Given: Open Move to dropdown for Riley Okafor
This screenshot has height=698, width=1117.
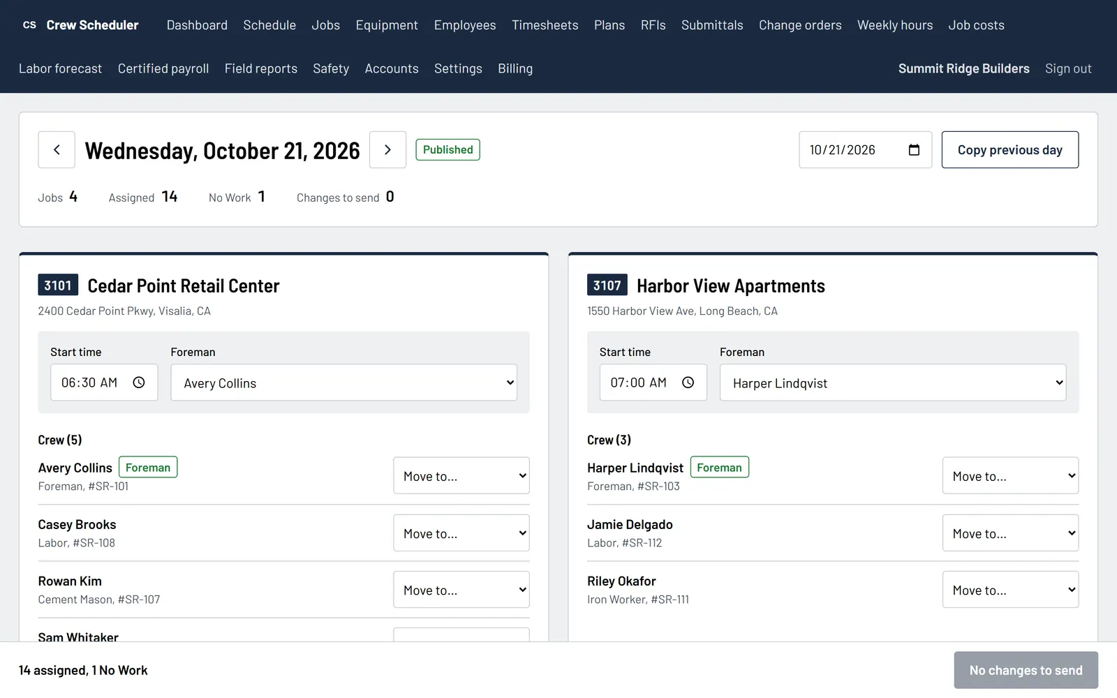Looking at the screenshot, I should coord(1010,590).
